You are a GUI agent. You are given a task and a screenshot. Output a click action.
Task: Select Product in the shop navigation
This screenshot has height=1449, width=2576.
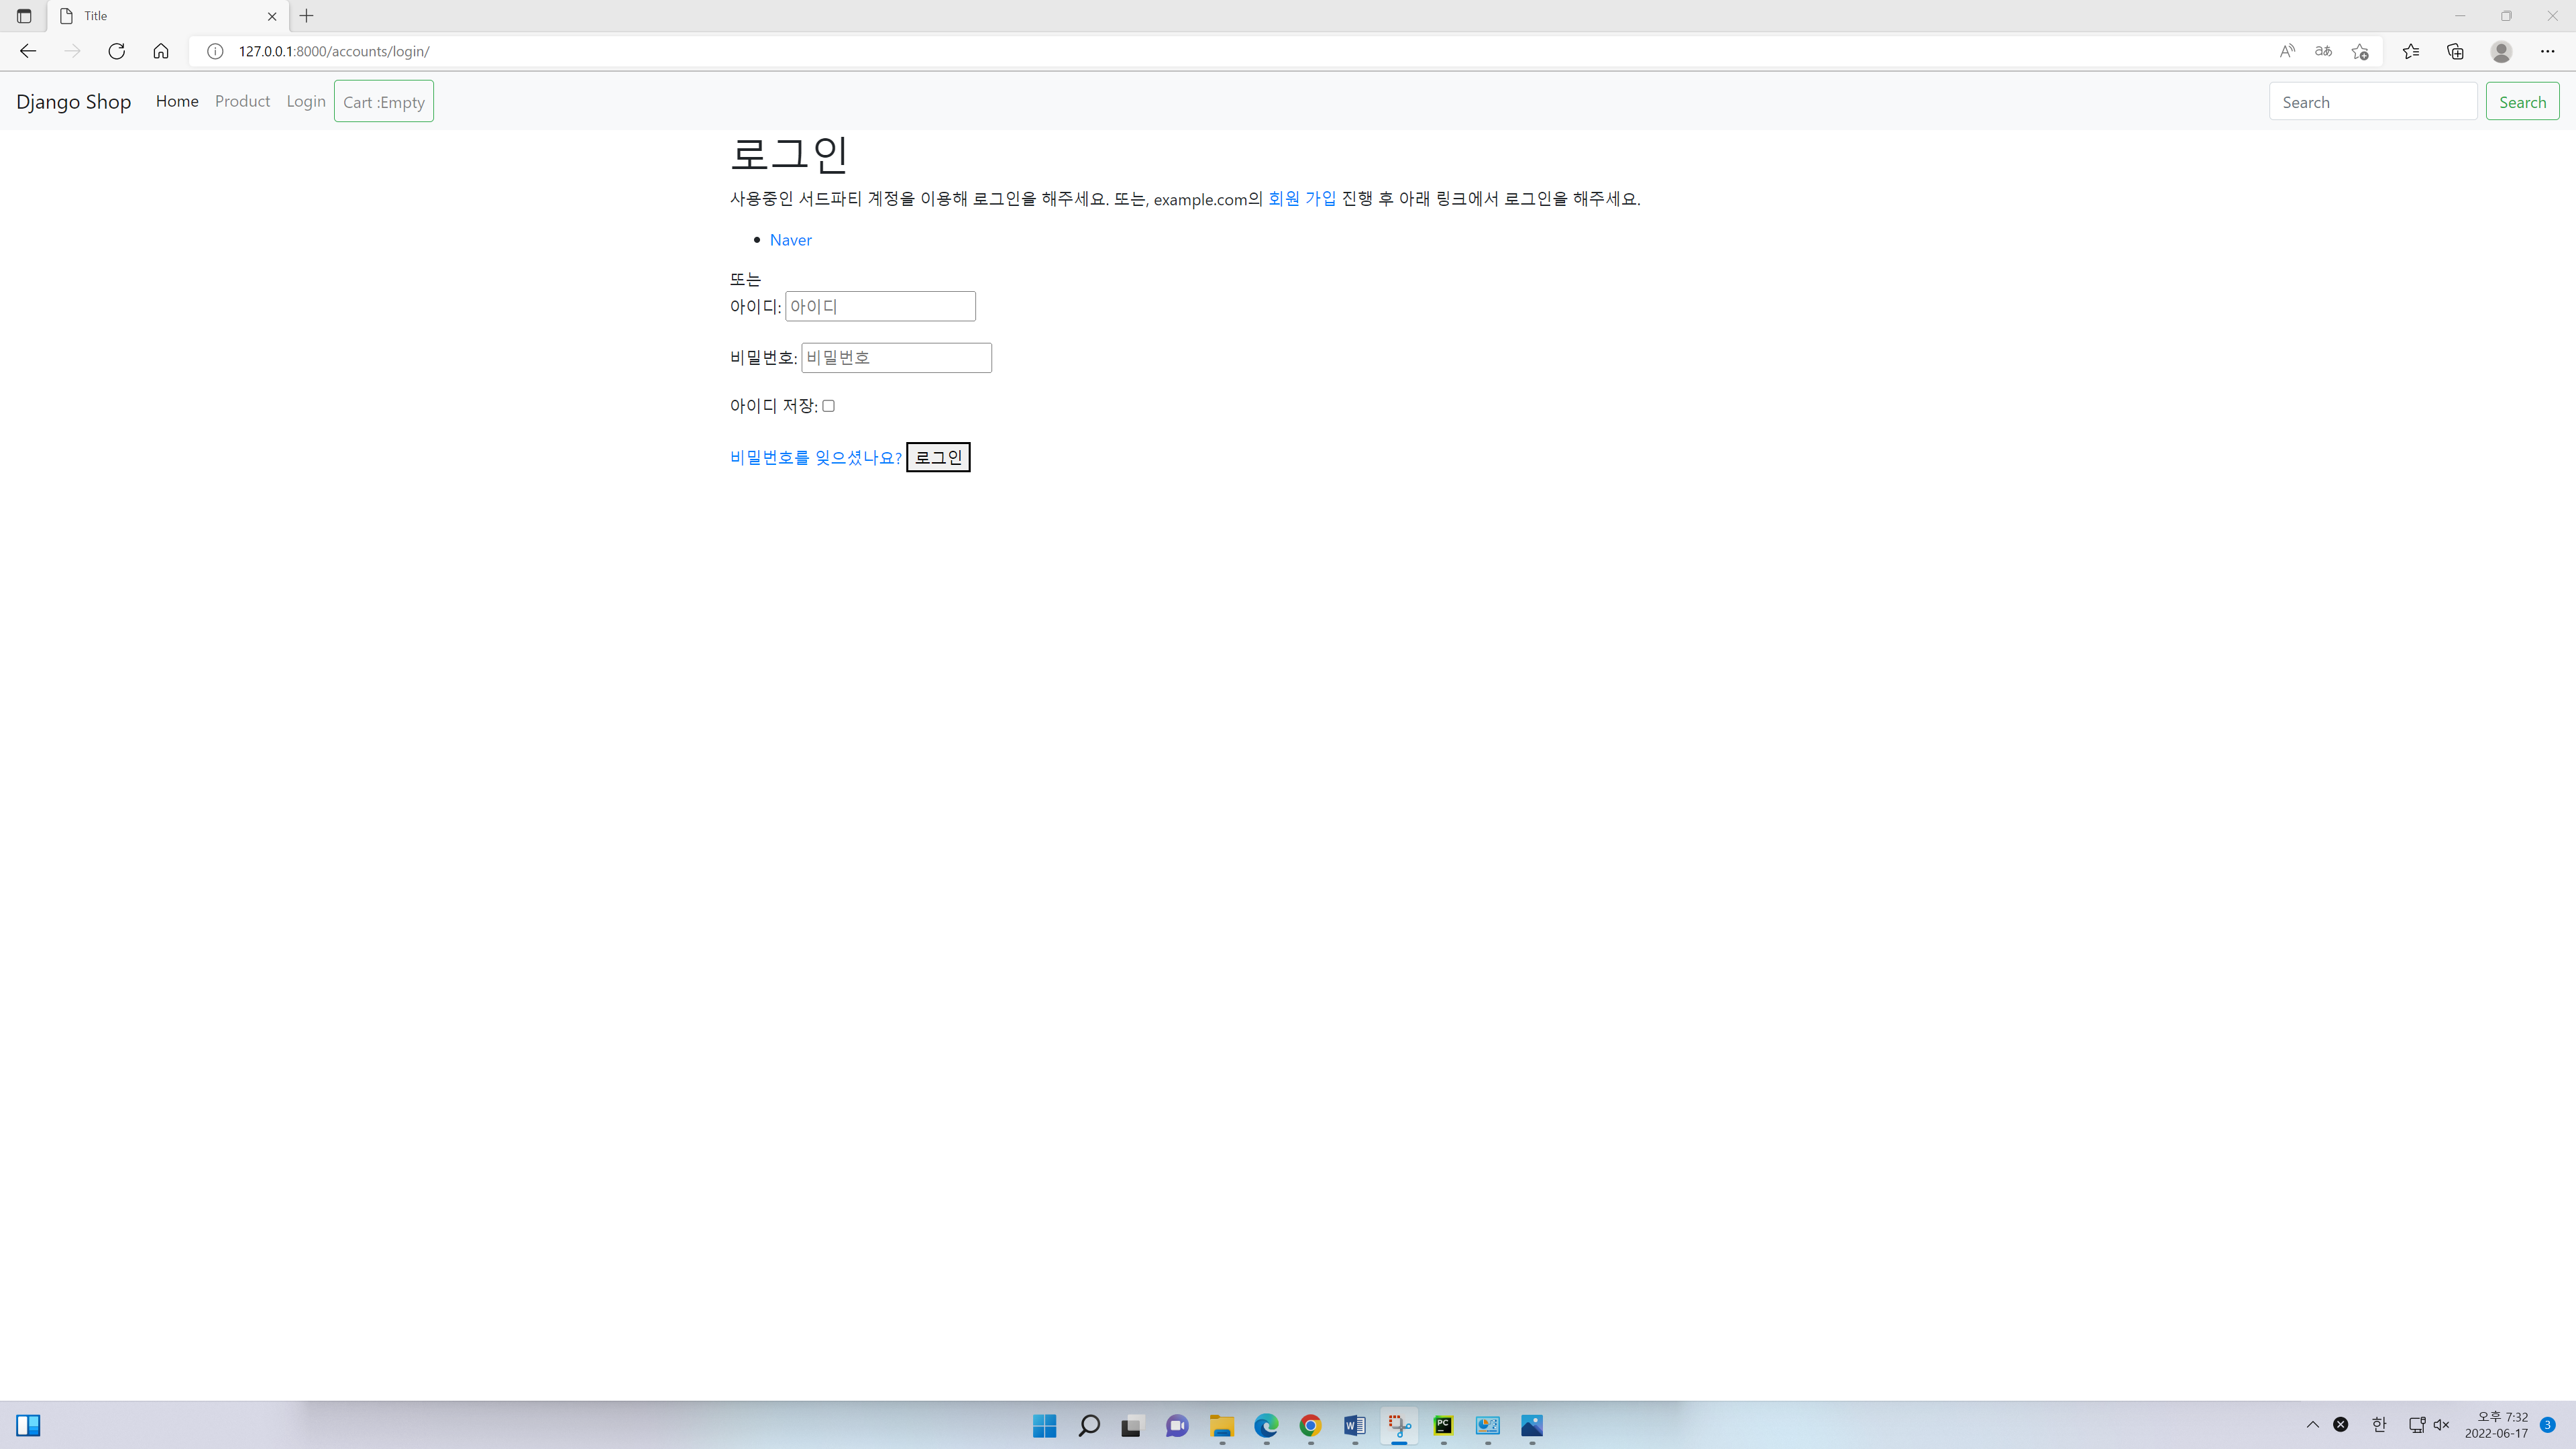pyautogui.click(x=242, y=101)
